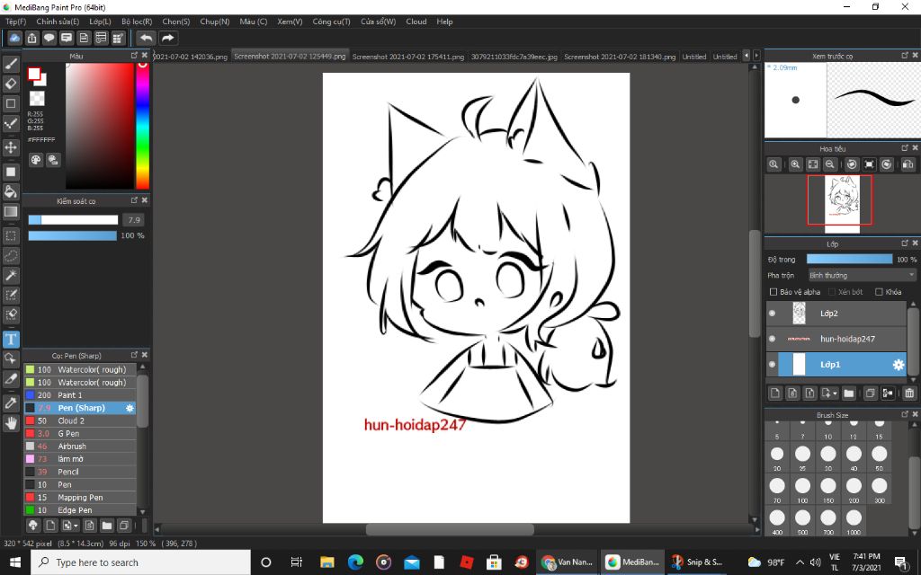Click the rainbow hue strip
921x575 pixels.
click(x=142, y=126)
